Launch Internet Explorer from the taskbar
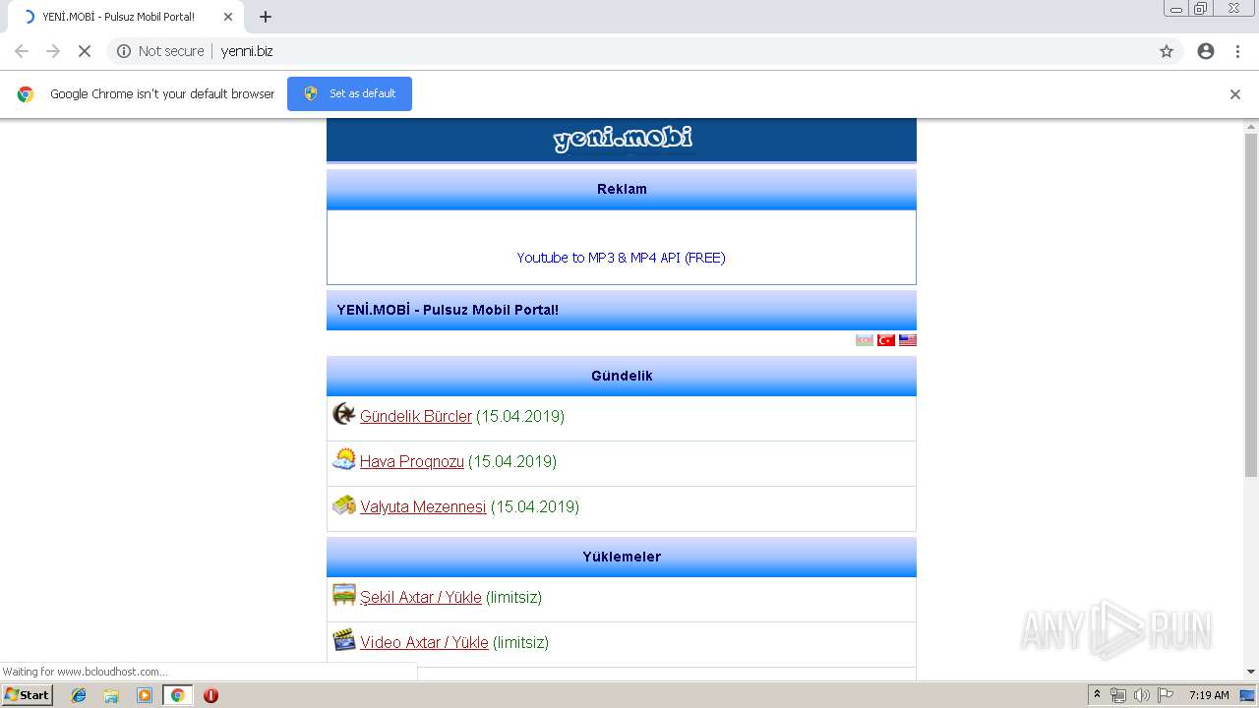The image size is (1259, 708). (x=79, y=695)
